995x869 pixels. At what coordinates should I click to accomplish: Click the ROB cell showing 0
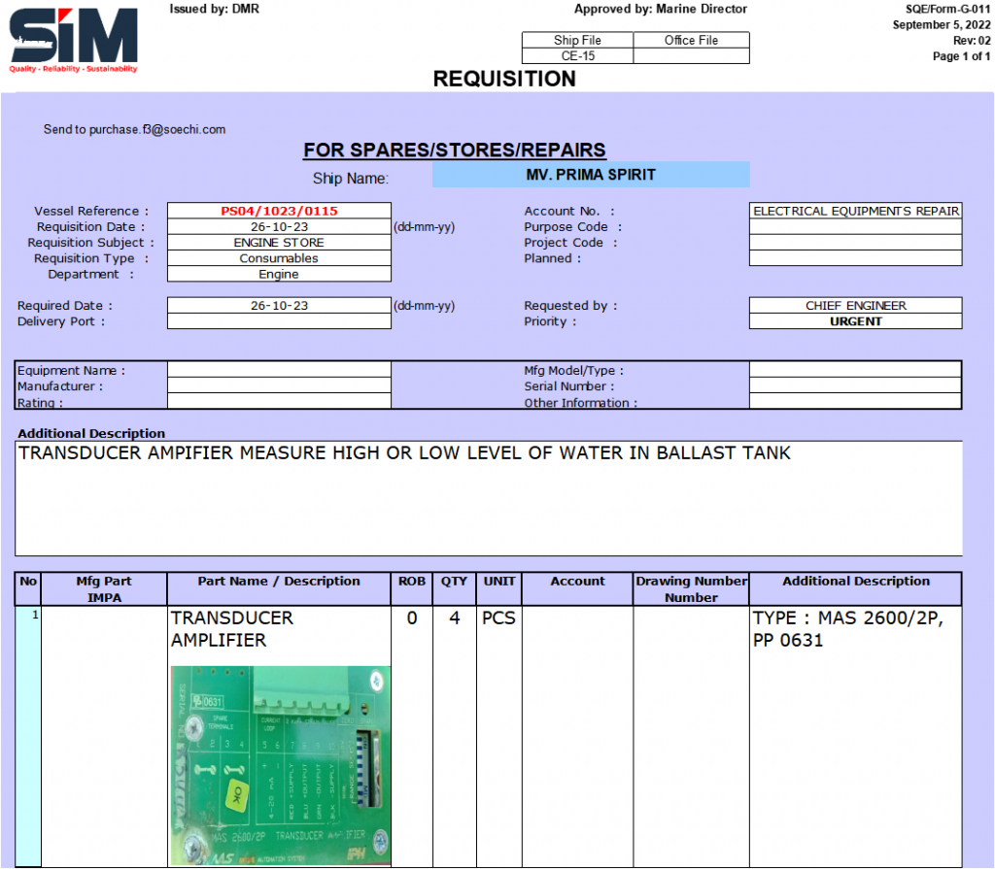tap(411, 618)
